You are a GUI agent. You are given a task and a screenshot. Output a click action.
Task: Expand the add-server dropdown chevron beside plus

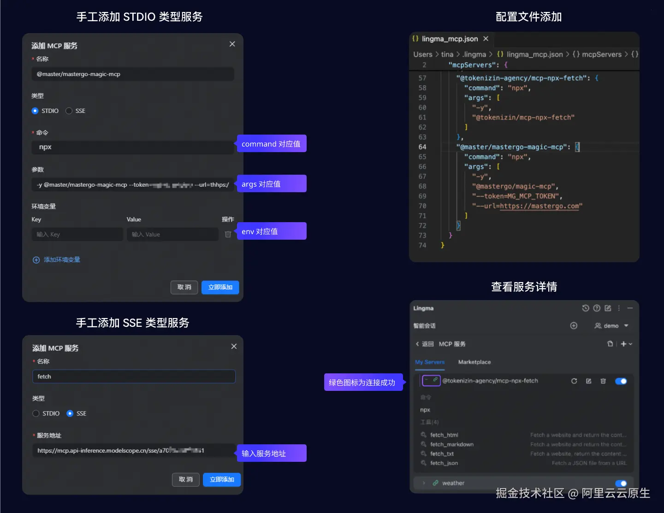click(630, 344)
